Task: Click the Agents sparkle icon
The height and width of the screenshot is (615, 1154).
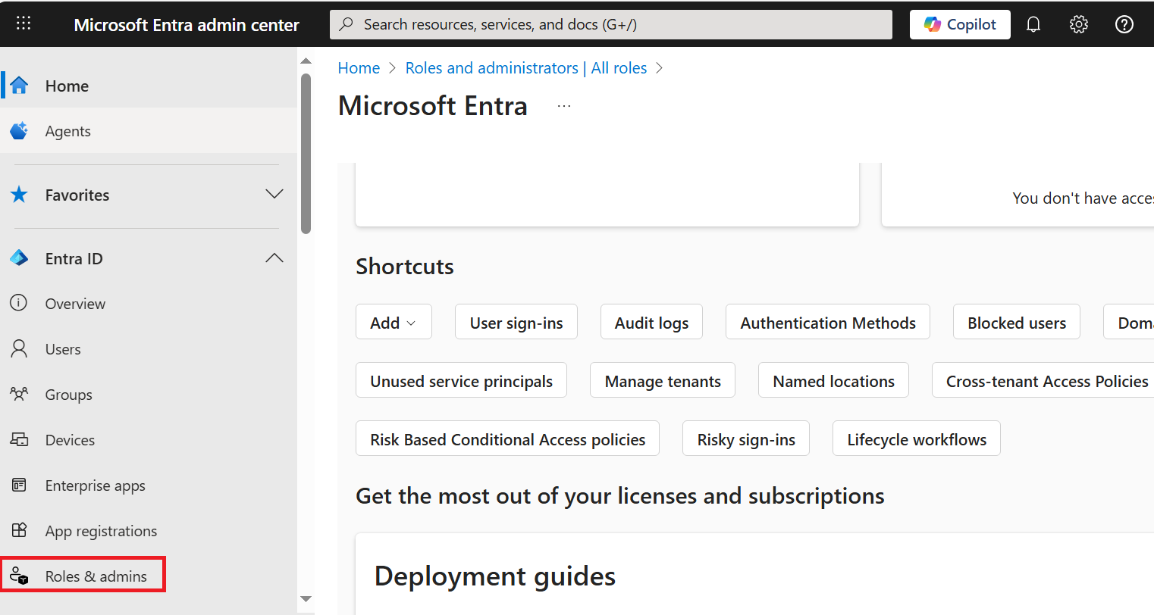Action: click(19, 131)
